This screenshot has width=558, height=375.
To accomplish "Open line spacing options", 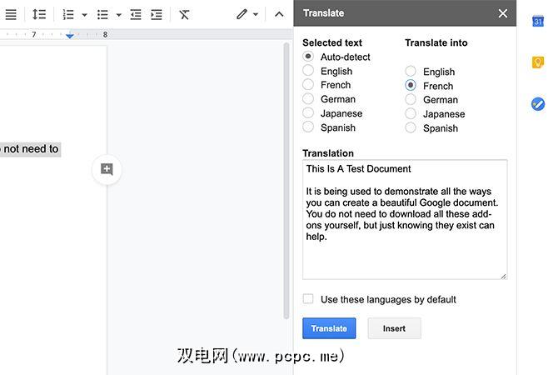I will tap(39, 14).
